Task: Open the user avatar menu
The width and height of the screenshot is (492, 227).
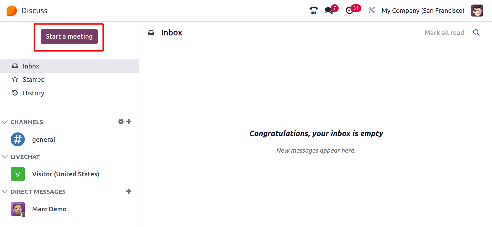Action: [477, 11]
